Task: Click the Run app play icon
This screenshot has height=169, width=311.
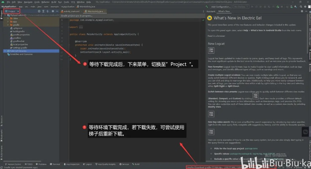Action: coord(252,7)
